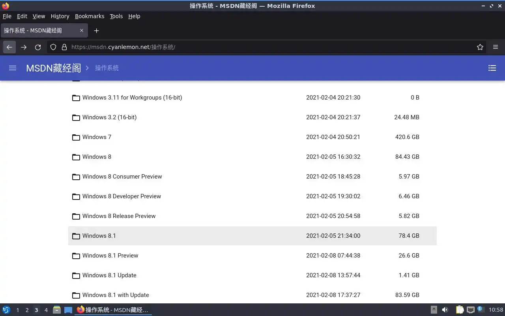Click the folder icon for Windows 8.1 Preview
Viewport: 505px width, 316px height.
click(76, 256)
